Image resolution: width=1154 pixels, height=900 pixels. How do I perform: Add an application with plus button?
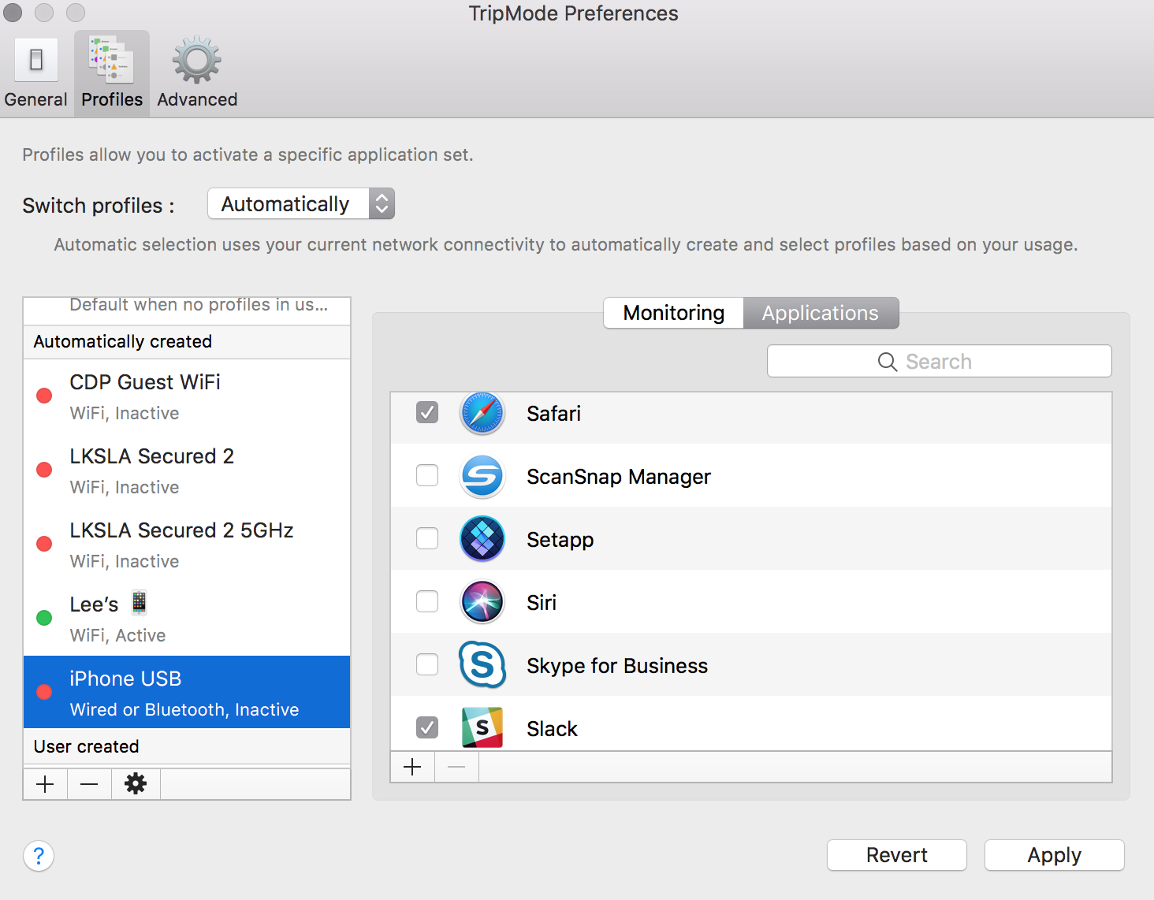pyautogui.click(x=412, y=767)
